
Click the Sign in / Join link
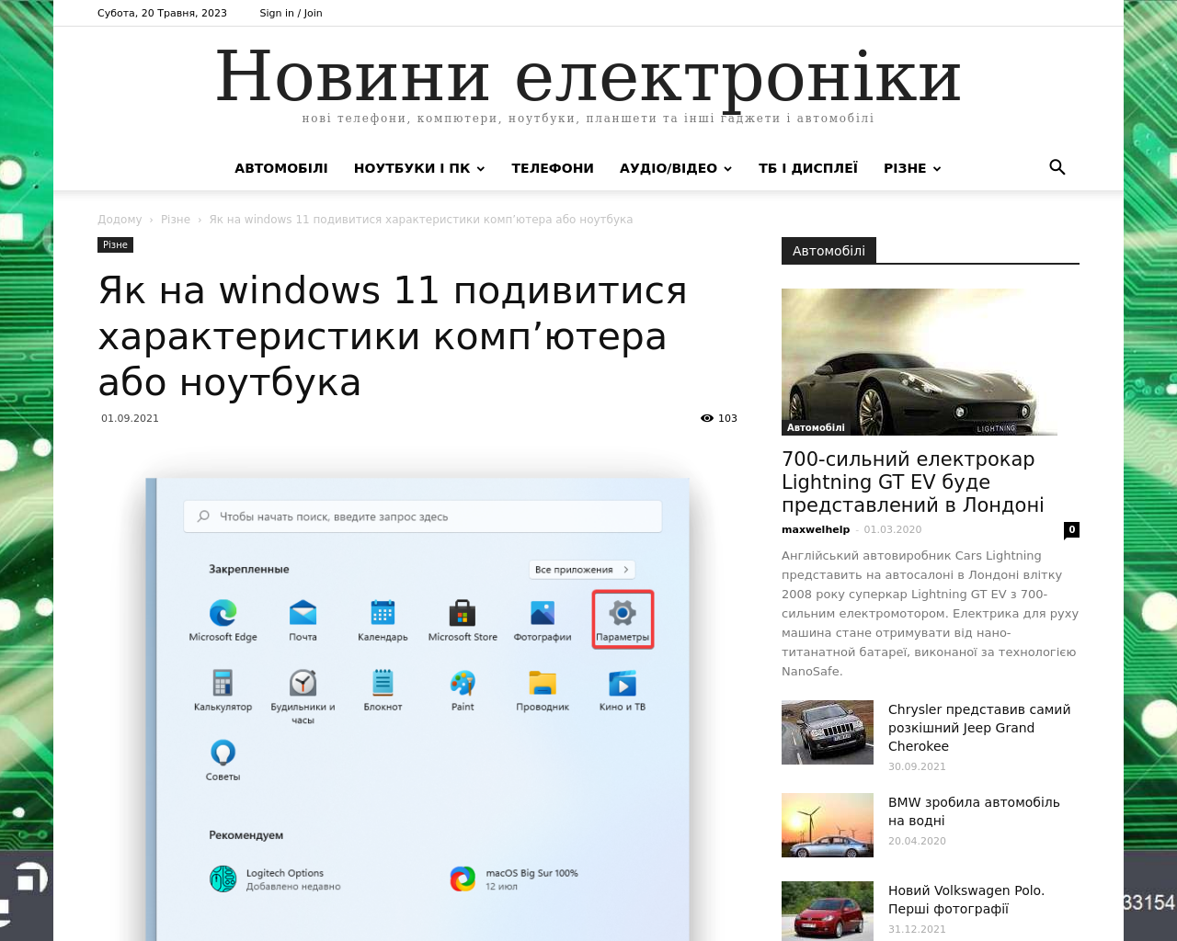[291, 13]
